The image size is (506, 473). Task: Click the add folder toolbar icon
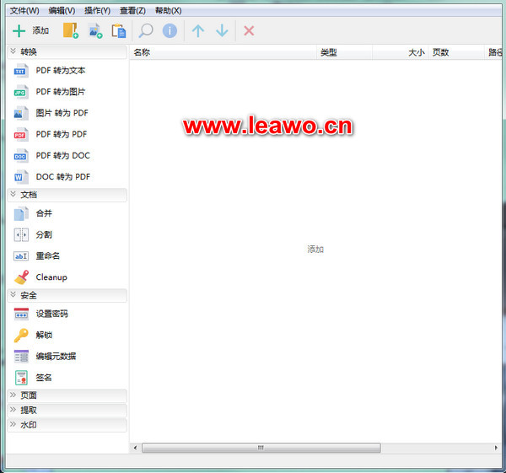[x=71, y=30]
